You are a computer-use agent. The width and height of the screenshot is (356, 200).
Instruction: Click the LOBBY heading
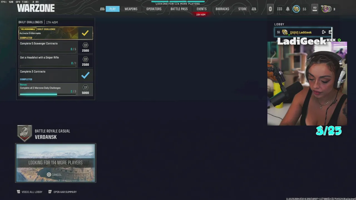pyautogui.click(x=279, y=24)
